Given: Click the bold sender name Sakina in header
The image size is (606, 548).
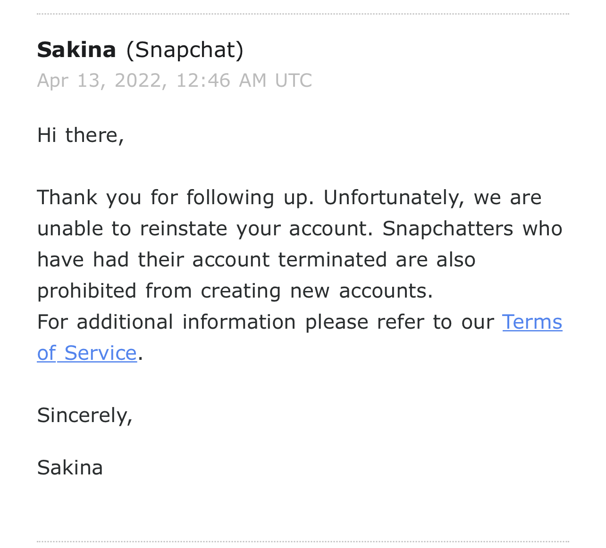Looking at the screenshot, I should coord(76,50).
